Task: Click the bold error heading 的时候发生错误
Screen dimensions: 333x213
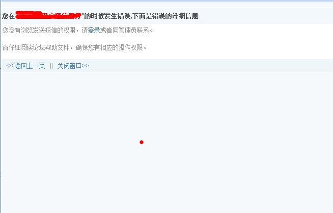Action: click(107, 16)
